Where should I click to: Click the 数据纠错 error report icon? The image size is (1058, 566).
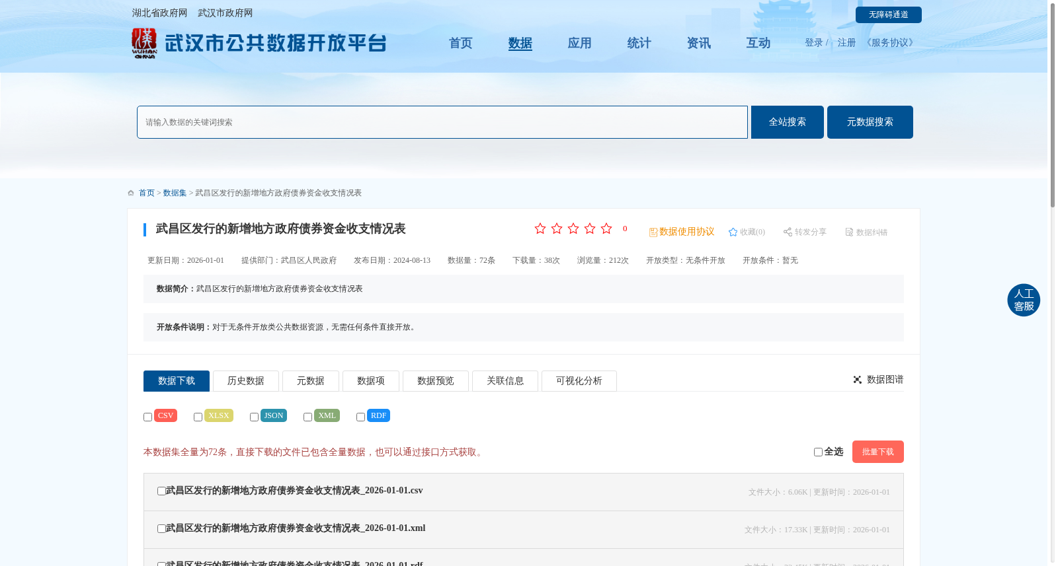tap(849, 232)
